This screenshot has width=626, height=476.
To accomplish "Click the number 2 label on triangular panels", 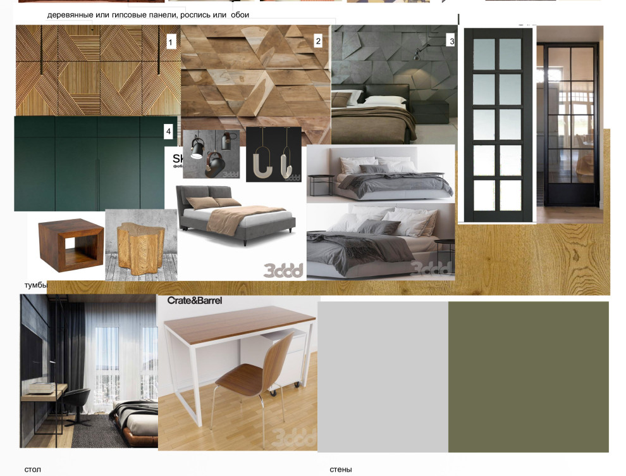I will (x=318, y=42).
